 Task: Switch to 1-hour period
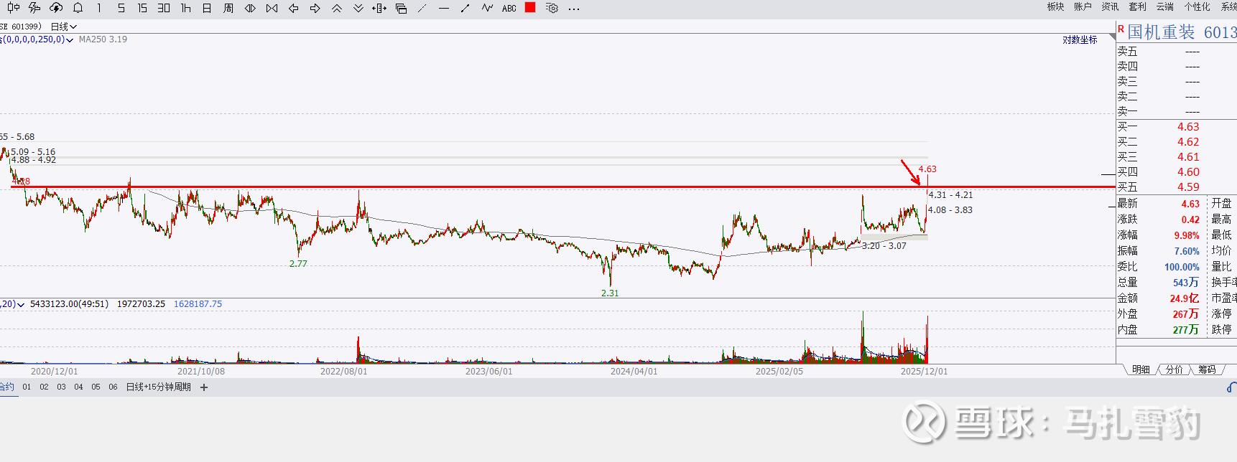(185, 8)
